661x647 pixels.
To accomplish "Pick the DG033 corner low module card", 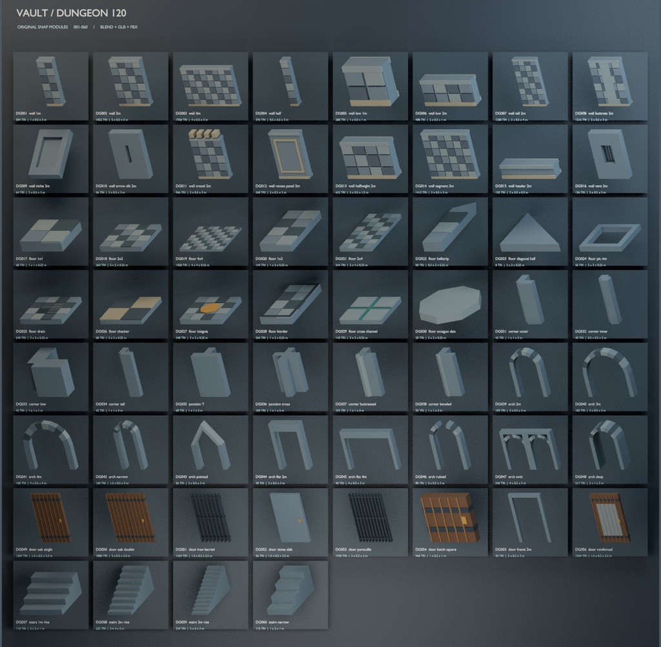I will [x=51, y=378].
